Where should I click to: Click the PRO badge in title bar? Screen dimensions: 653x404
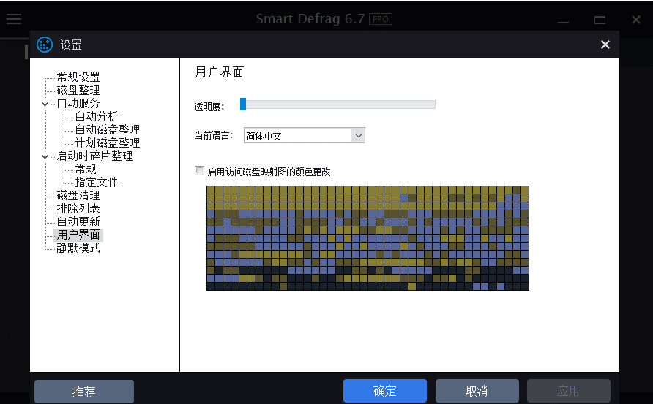(381, 19)
